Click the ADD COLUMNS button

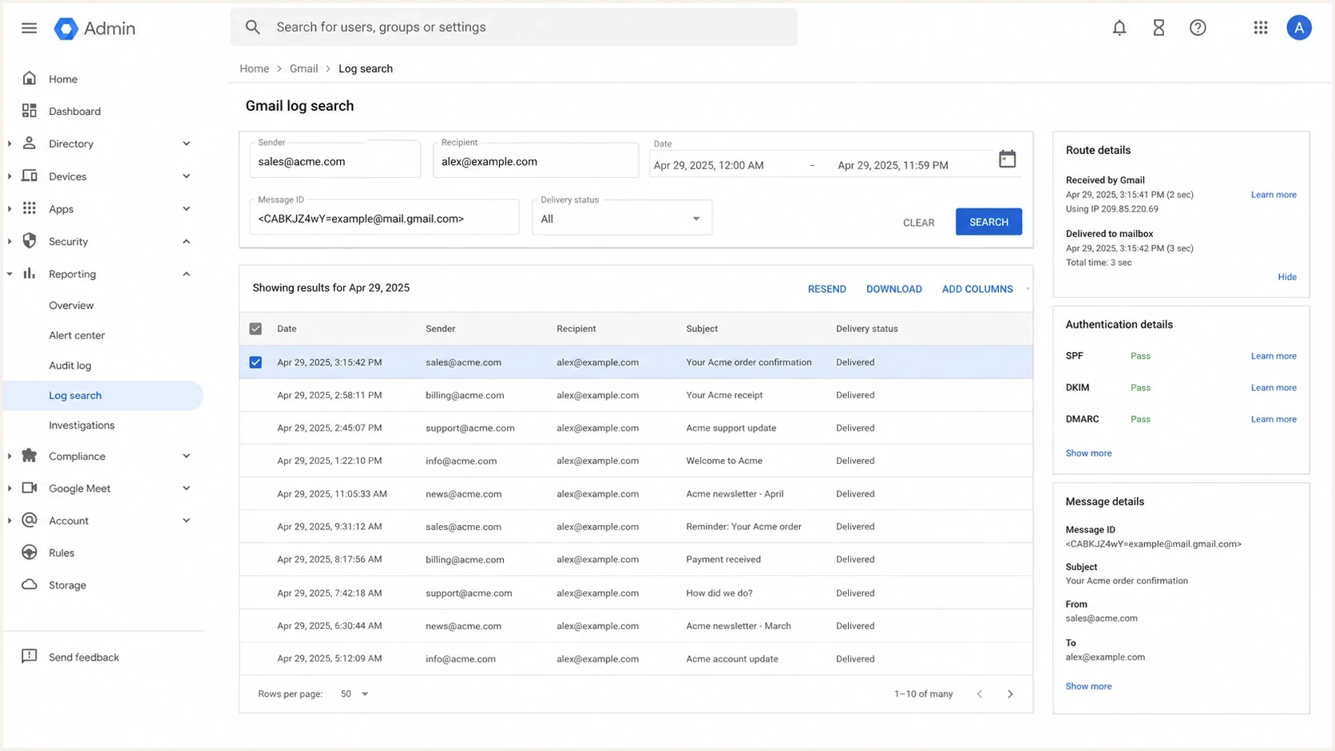click(x=977, y=289)
